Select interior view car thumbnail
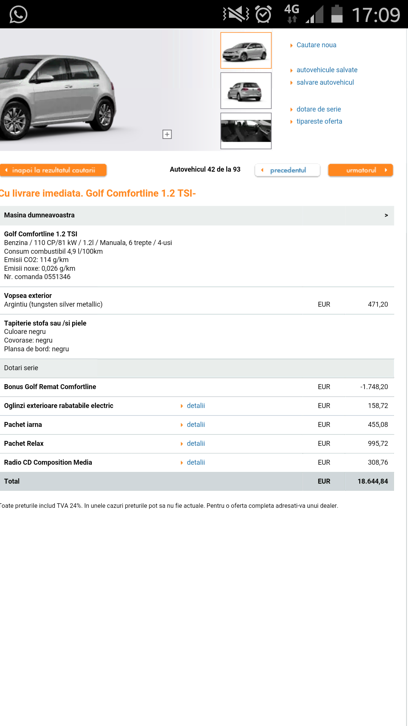 (x=246, y=131)
